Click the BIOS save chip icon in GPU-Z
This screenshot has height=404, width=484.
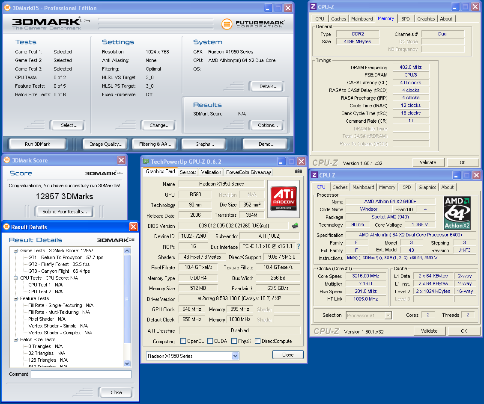(295, 226)
